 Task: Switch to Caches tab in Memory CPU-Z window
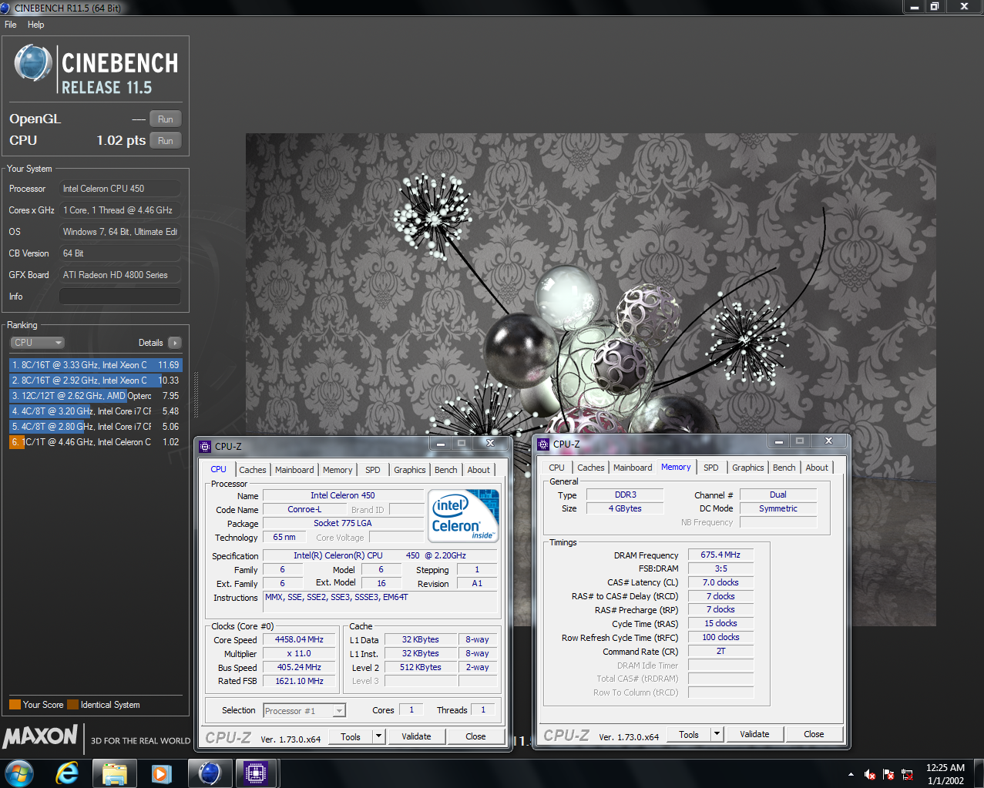click(590, 468)
